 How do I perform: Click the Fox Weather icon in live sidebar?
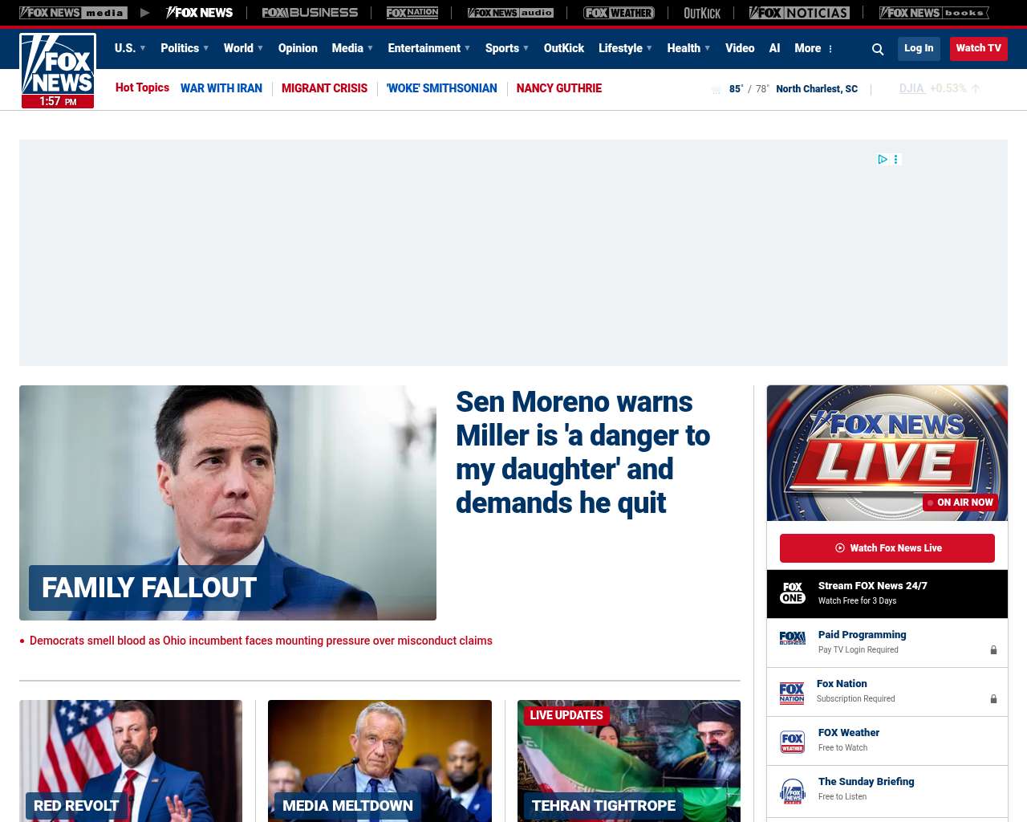pos(793,742)
